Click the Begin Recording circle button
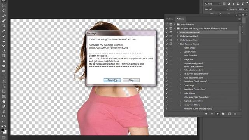Screen dimensions: 249x140 pyautogui.click(x=212, y=114)
